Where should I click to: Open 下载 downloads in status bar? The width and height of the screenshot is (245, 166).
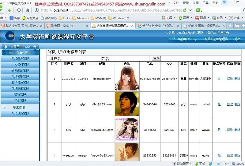click(x=200, y=164)
